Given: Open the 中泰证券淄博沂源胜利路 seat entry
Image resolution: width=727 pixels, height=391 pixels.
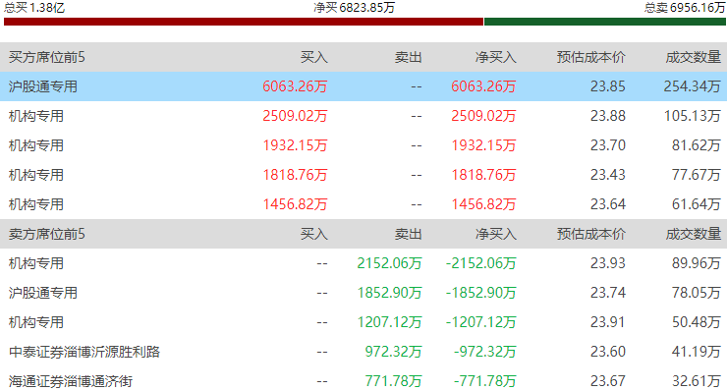Looking at the screenshot, I should [84, 352].
